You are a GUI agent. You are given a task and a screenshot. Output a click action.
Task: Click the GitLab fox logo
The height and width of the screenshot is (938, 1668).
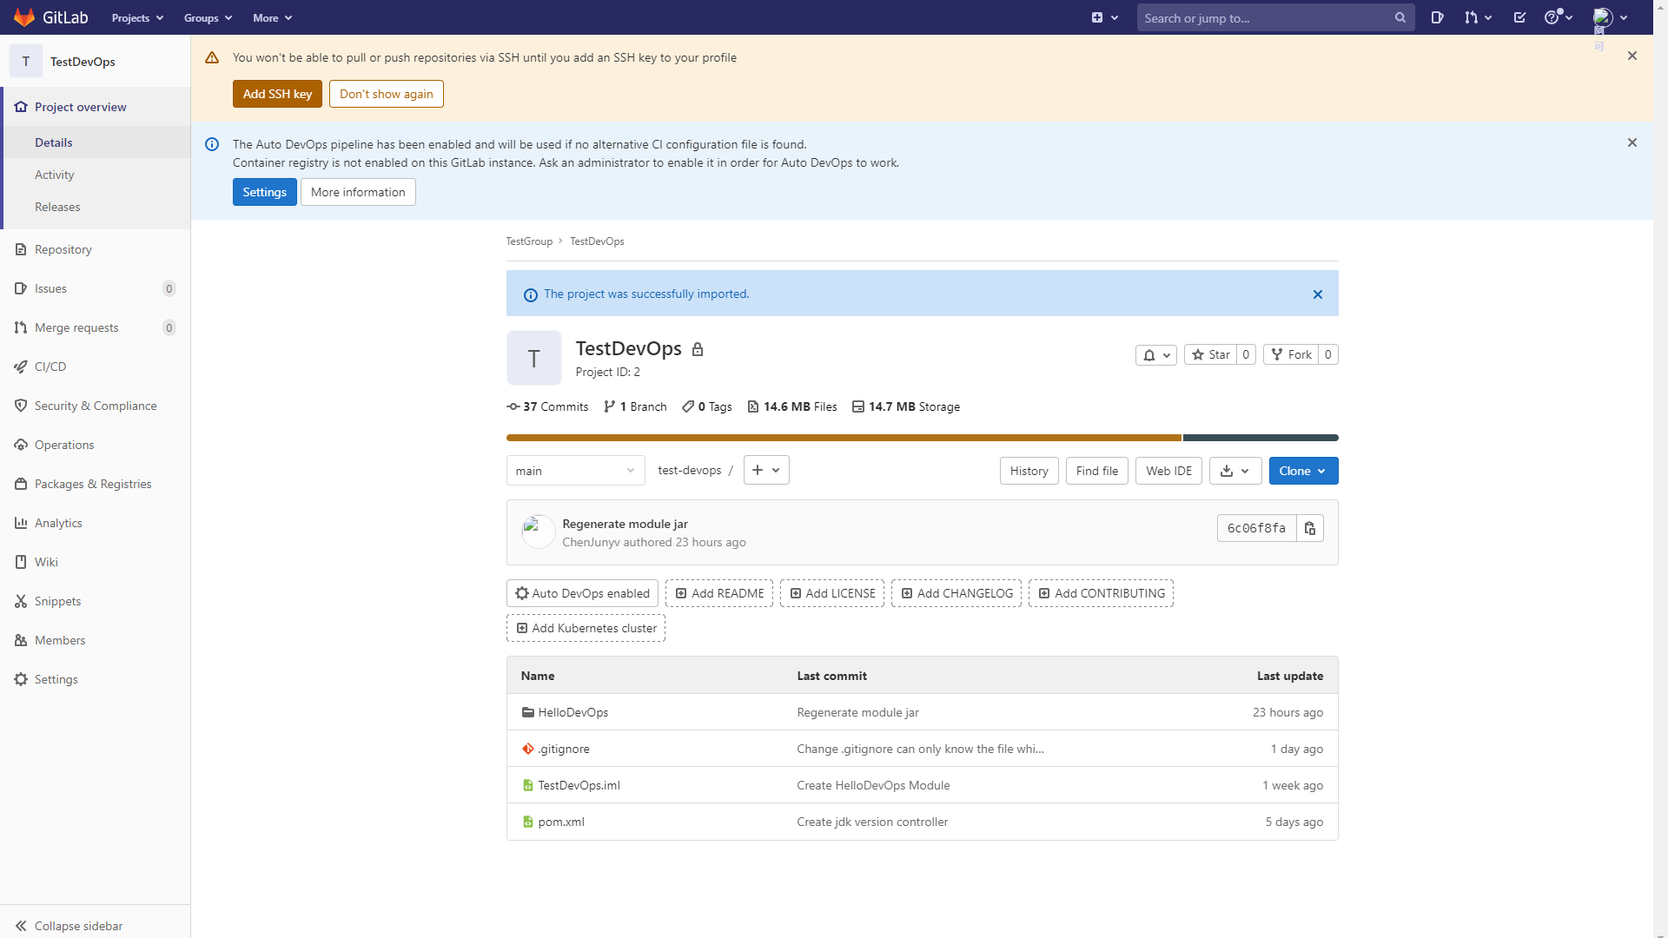coord(24,17)
